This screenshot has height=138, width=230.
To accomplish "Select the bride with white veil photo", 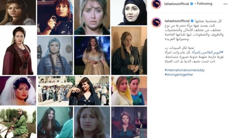I will coord(18,90).
